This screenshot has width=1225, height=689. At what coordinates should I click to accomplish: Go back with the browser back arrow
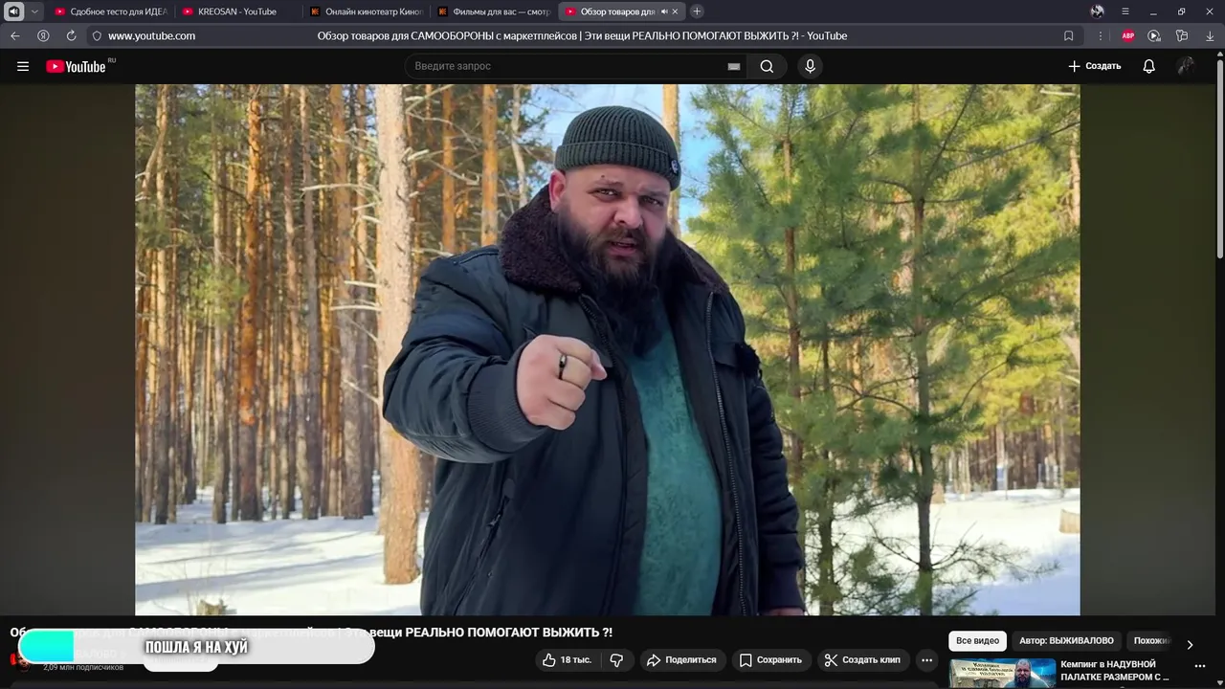pos(14,35)
